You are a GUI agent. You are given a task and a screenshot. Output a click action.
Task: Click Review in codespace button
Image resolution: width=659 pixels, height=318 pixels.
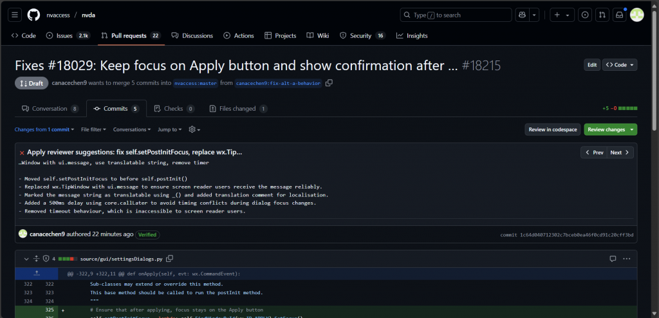point(553,129)
